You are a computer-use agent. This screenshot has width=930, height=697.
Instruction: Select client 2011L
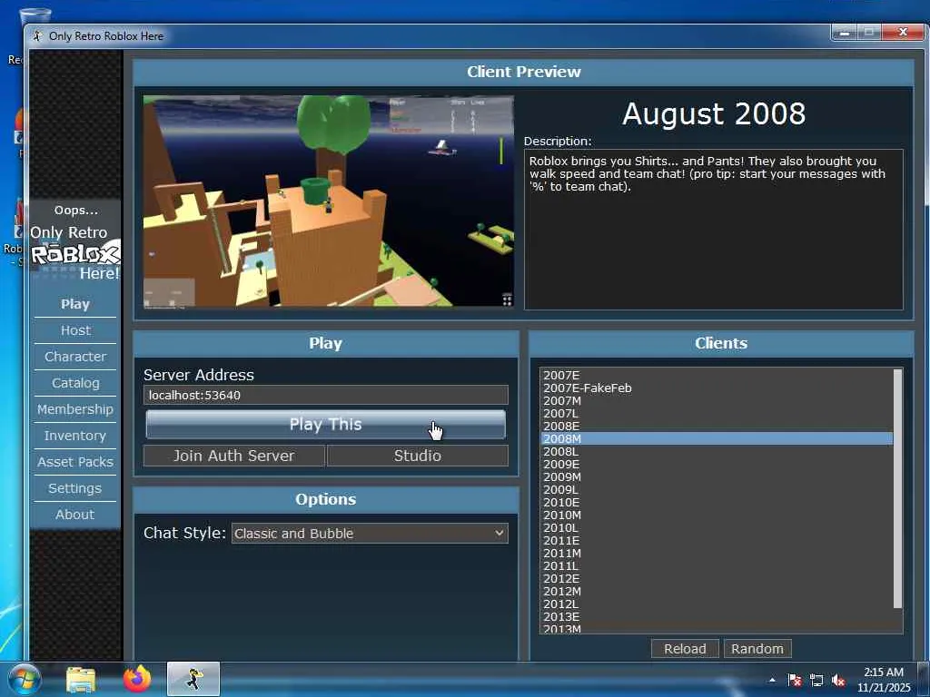(717, 566)
